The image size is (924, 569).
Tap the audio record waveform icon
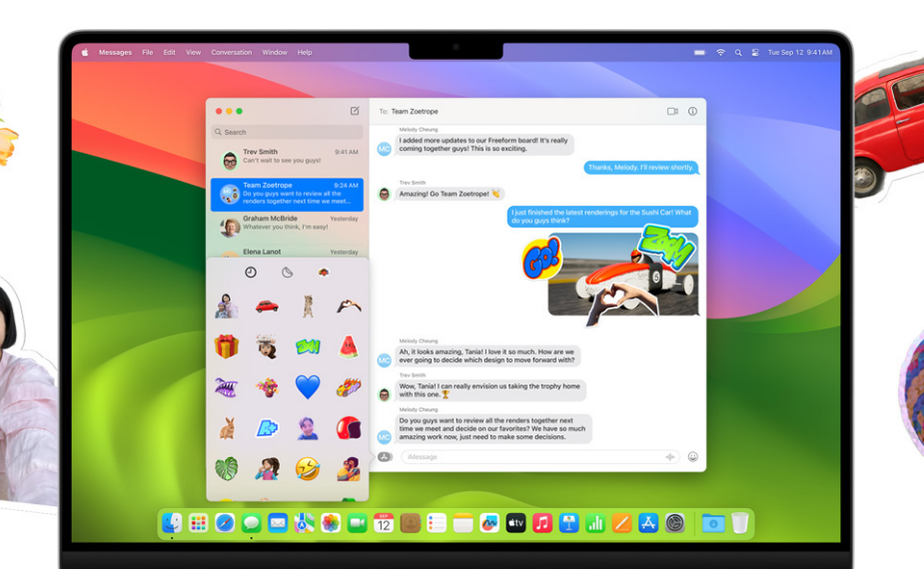coord(670,456)
